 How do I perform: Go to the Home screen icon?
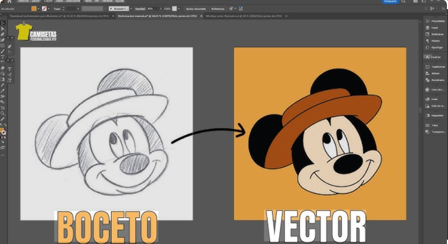click(9, 2)
